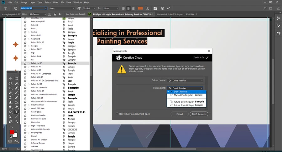Open the Window menu
The height and width of the screenshot is (152, 282).
click(x=77, y=2)
